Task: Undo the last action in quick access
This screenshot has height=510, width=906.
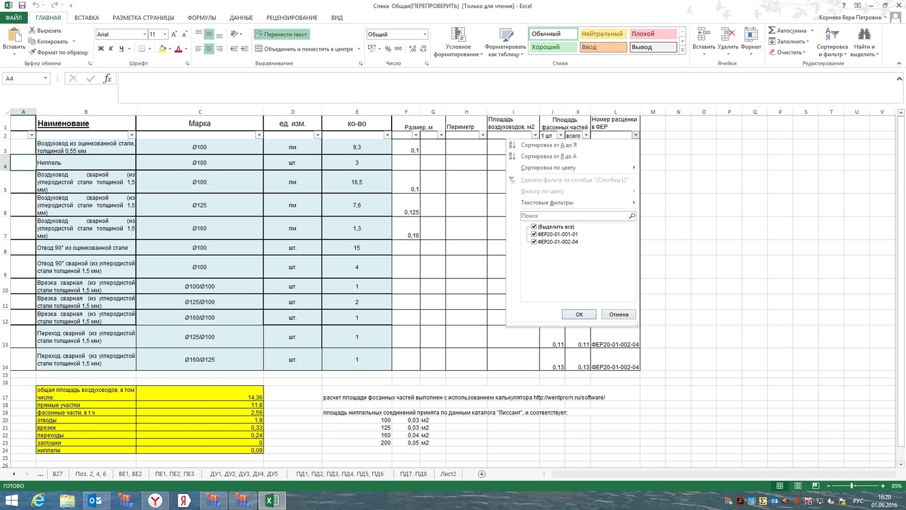Action: point(36,5)
